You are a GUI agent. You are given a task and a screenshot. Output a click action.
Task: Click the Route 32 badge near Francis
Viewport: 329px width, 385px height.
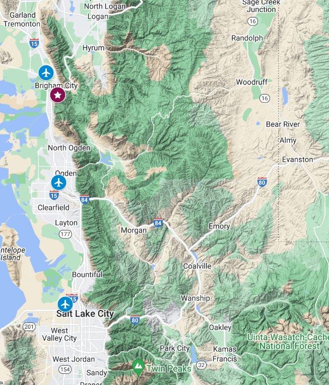tap(201, 365)
